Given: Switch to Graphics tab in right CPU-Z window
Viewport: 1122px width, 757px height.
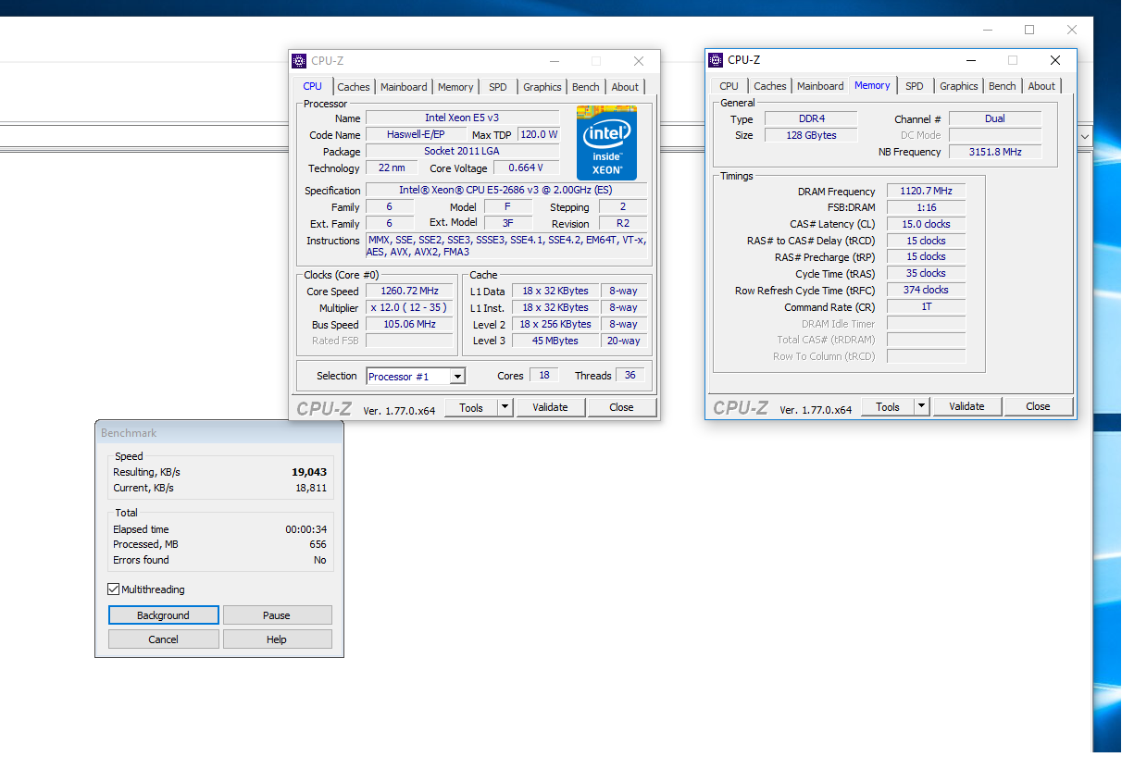Looking at the screenshot, I should coord(959,86).
